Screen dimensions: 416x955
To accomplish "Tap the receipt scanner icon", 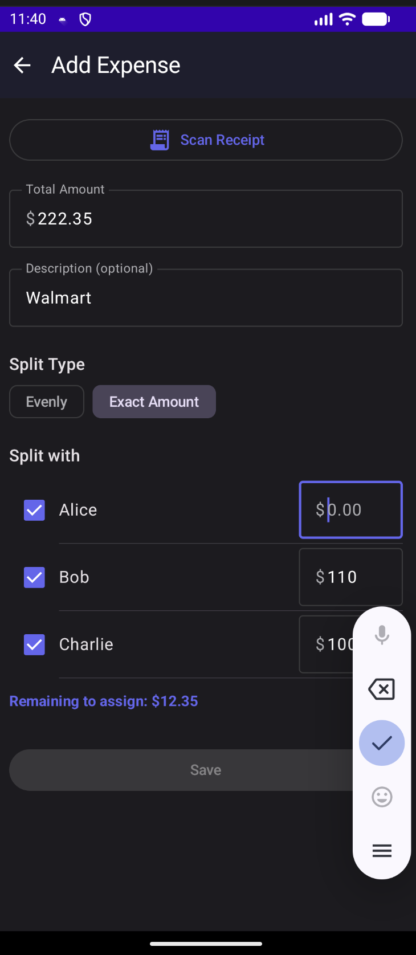I will click(160, 140).
